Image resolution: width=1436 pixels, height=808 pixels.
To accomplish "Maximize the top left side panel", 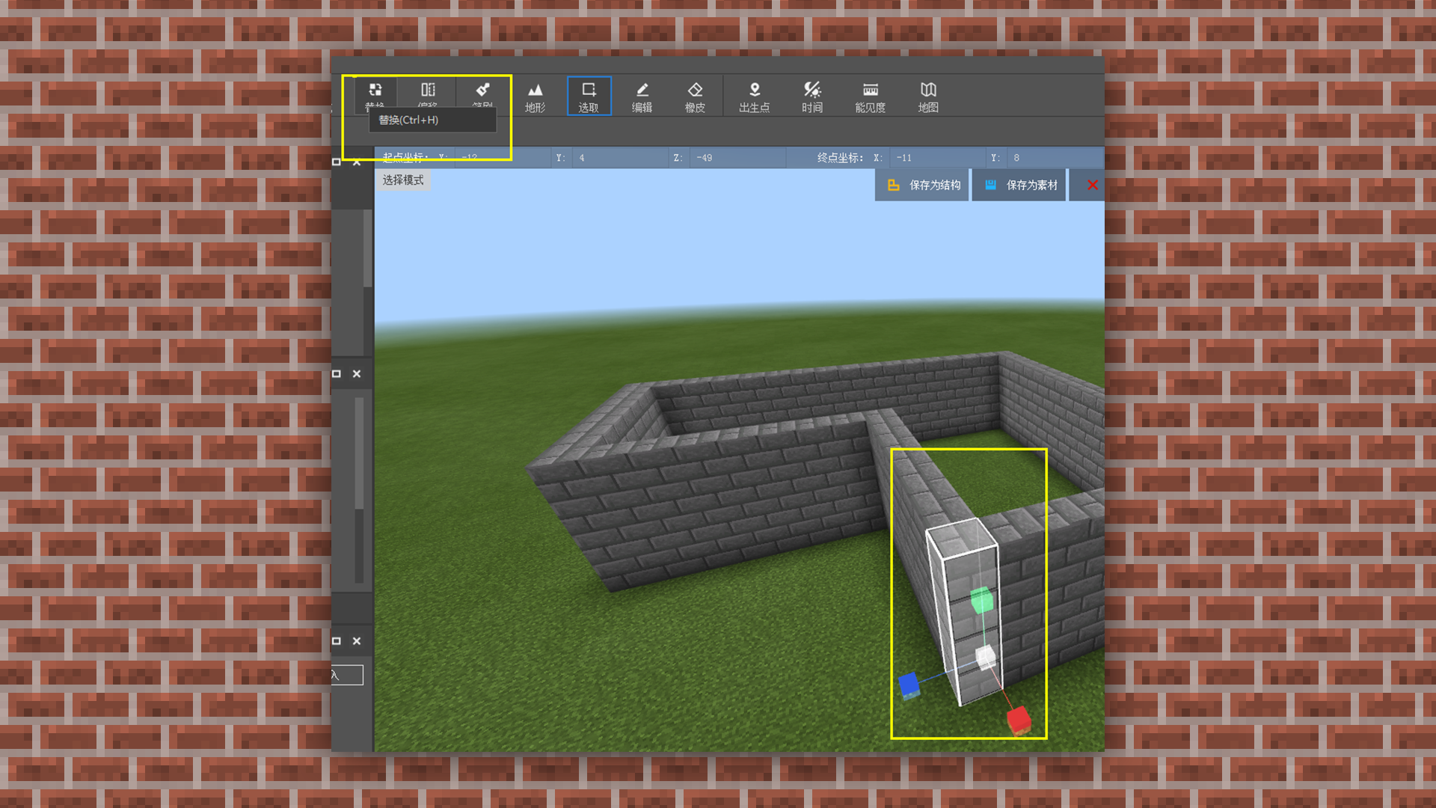I will tap(337, 162).
